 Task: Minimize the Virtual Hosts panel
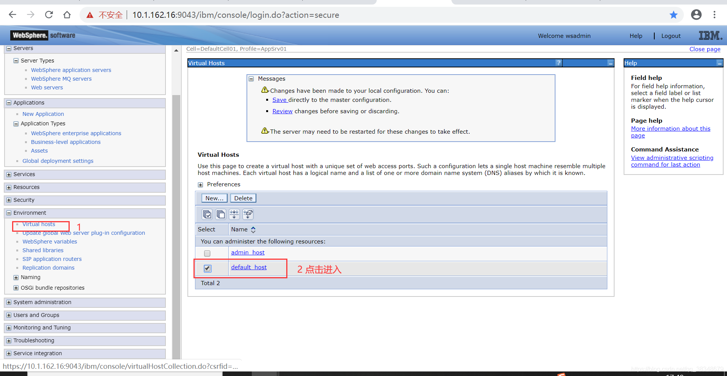click(x=610, y=63)
